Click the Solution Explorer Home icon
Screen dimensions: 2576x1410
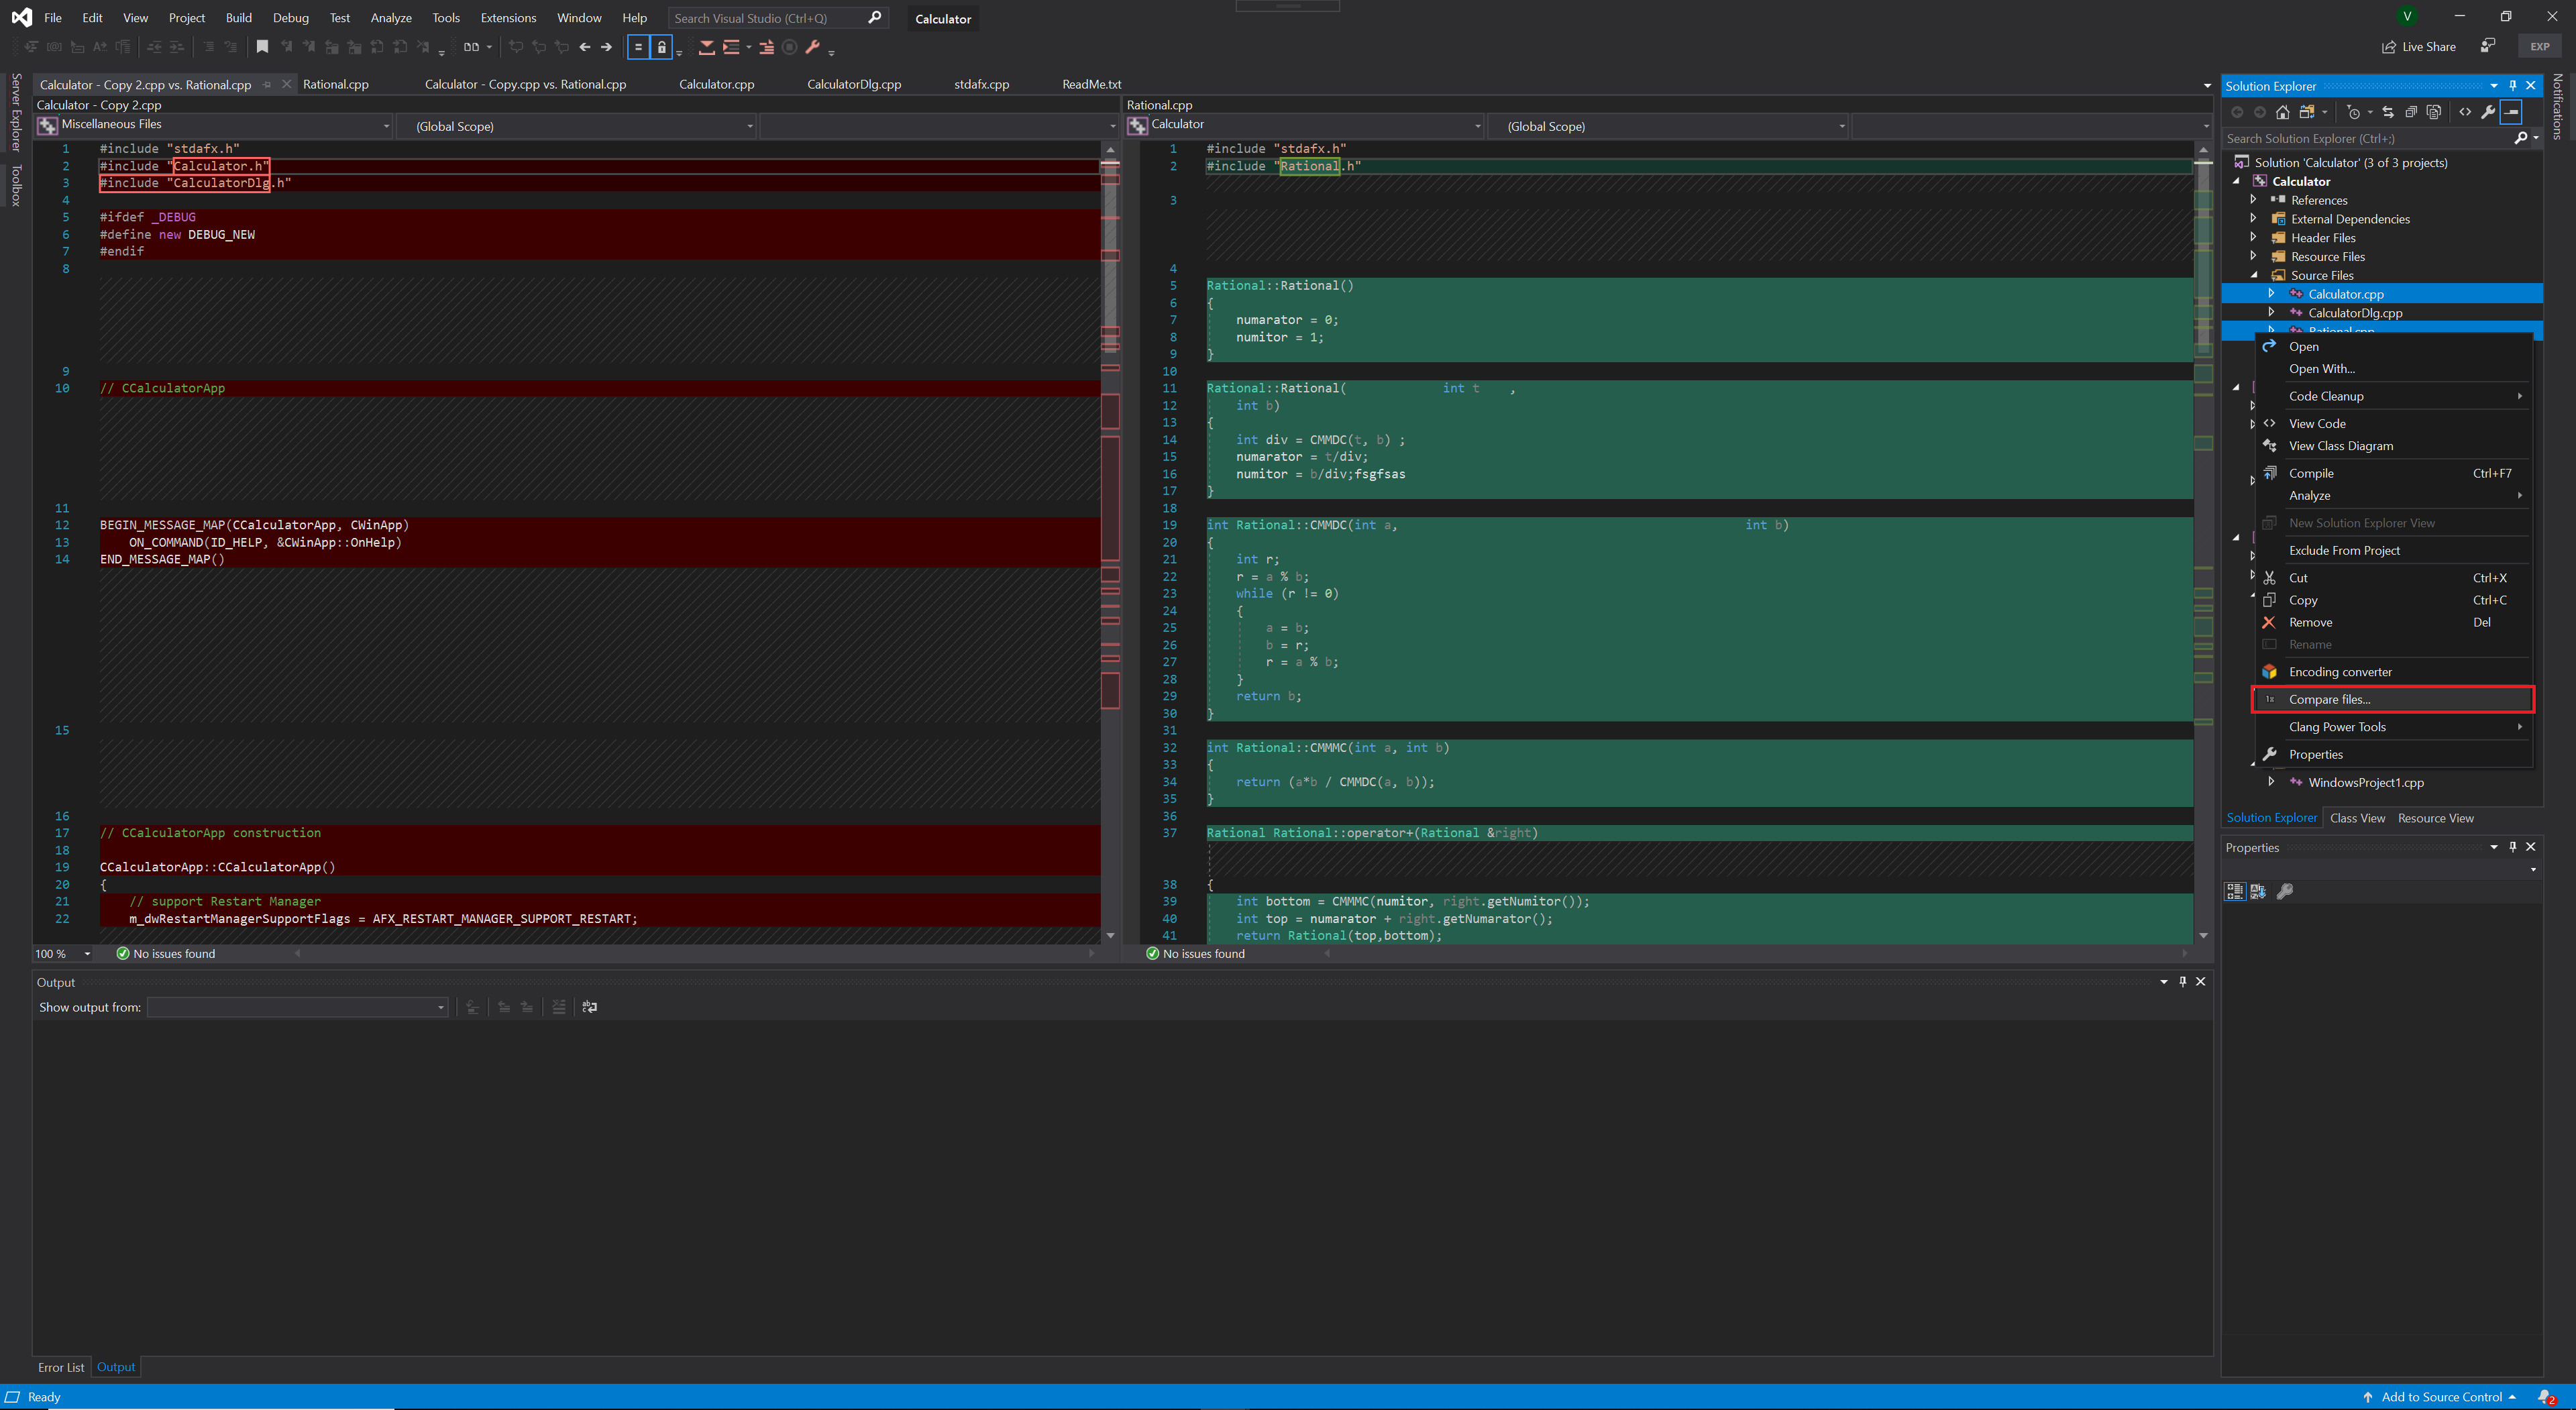(x=2283, y=112)
